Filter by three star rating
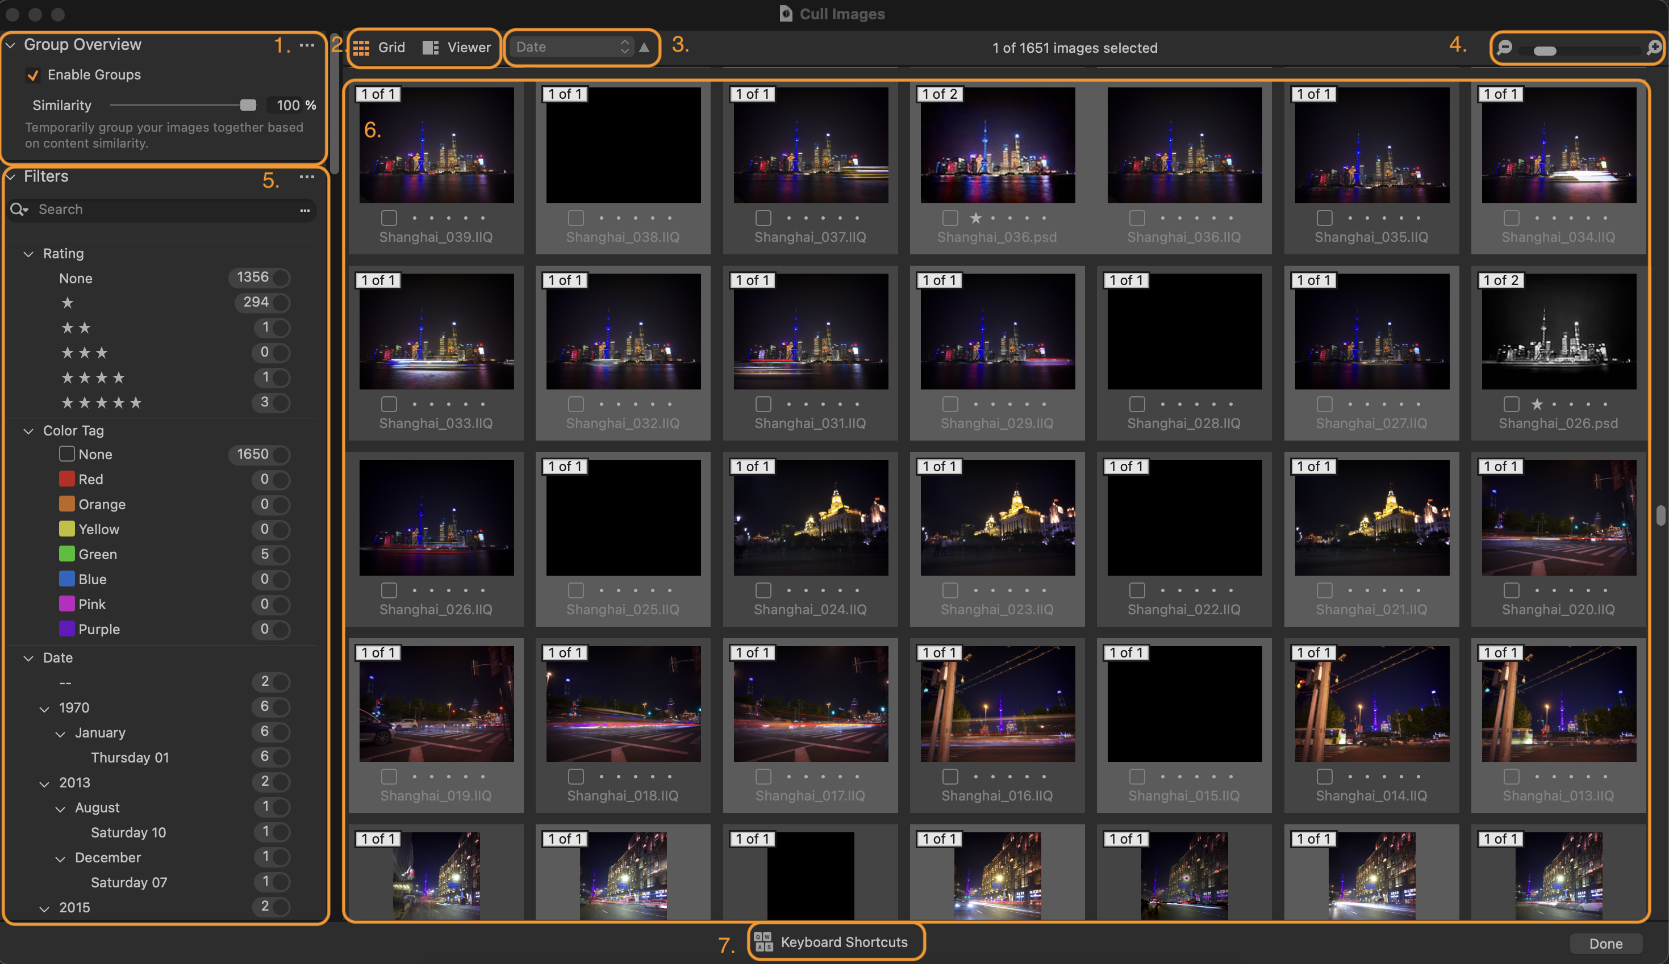The width and height of the screenshot is (1669, 964). click(x=84, y=353)
